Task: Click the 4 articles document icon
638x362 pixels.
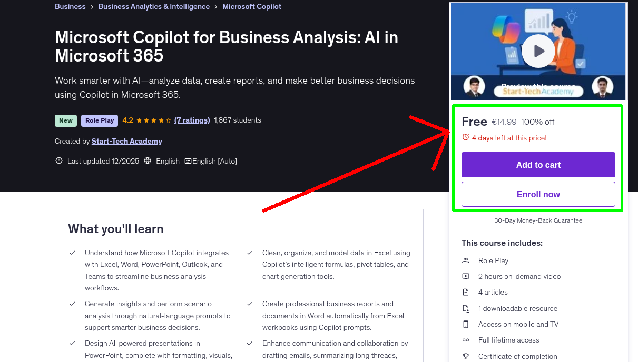Action: [465, 292]
